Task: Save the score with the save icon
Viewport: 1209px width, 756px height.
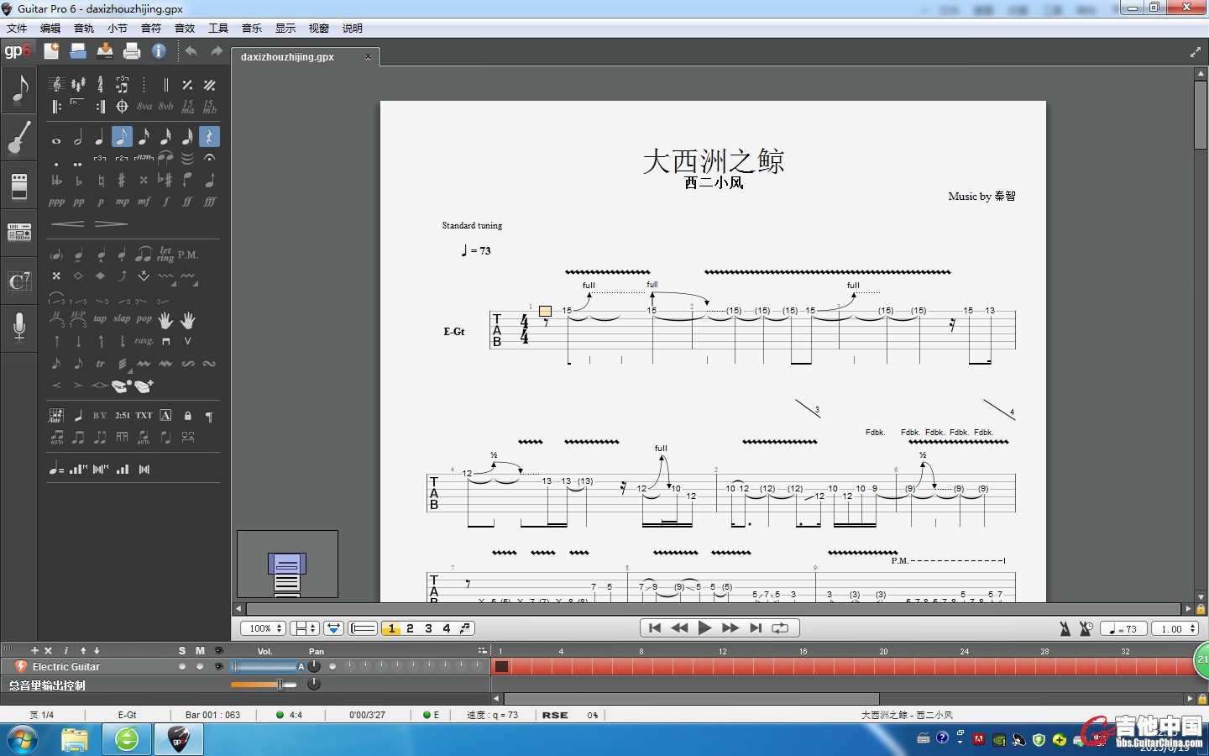Action: tap(105, 51)
